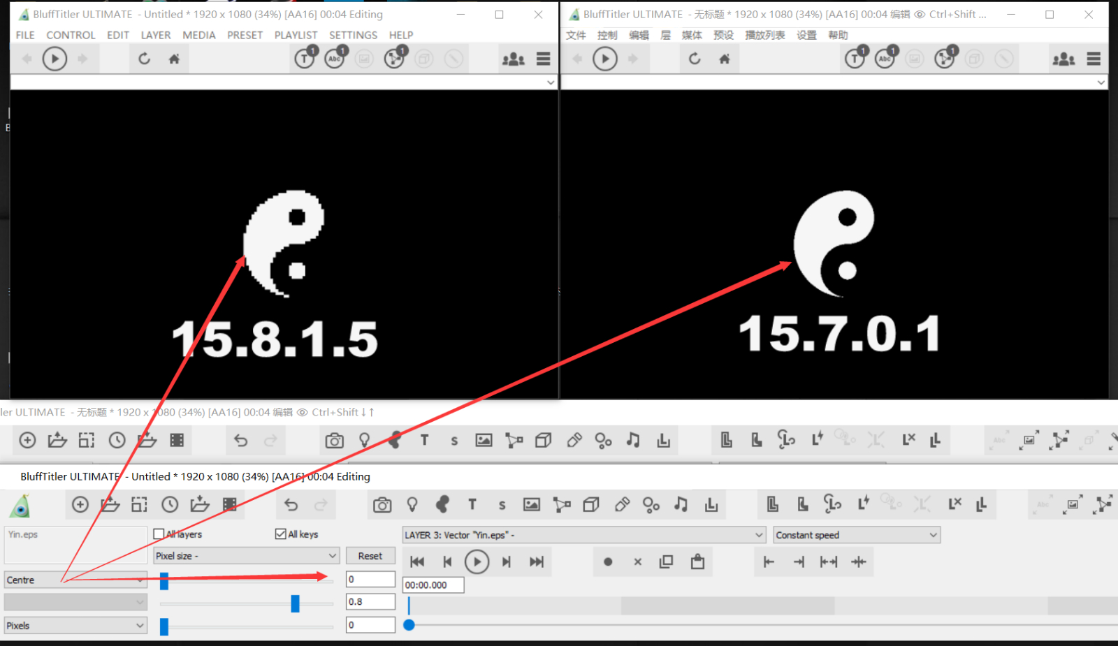This screenshot has height=646, width=1118.
Task: Add 3D cube model layer in bottom window
Action: (591, 504)
